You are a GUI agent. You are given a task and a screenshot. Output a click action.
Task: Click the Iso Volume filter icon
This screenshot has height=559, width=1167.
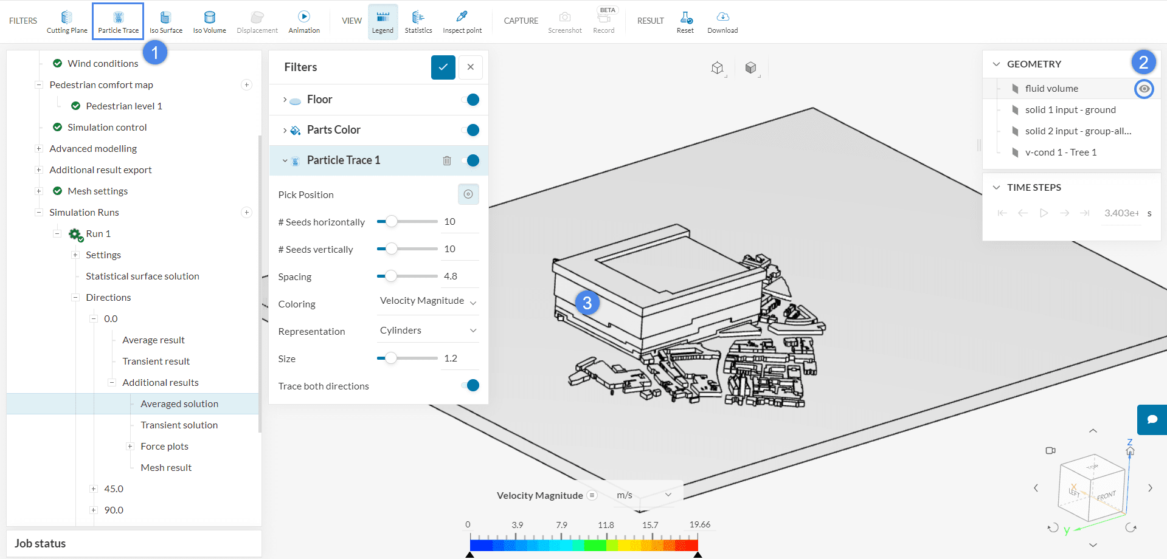[209, 21]
